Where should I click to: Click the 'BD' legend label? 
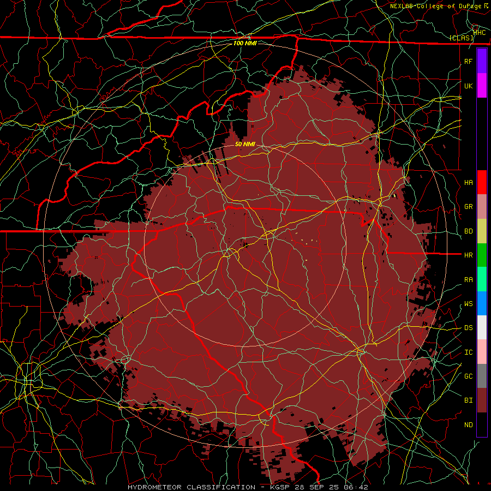click(468, 231)
